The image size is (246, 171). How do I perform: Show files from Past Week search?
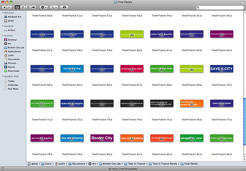pyautogui.click(x=11, y=89)
